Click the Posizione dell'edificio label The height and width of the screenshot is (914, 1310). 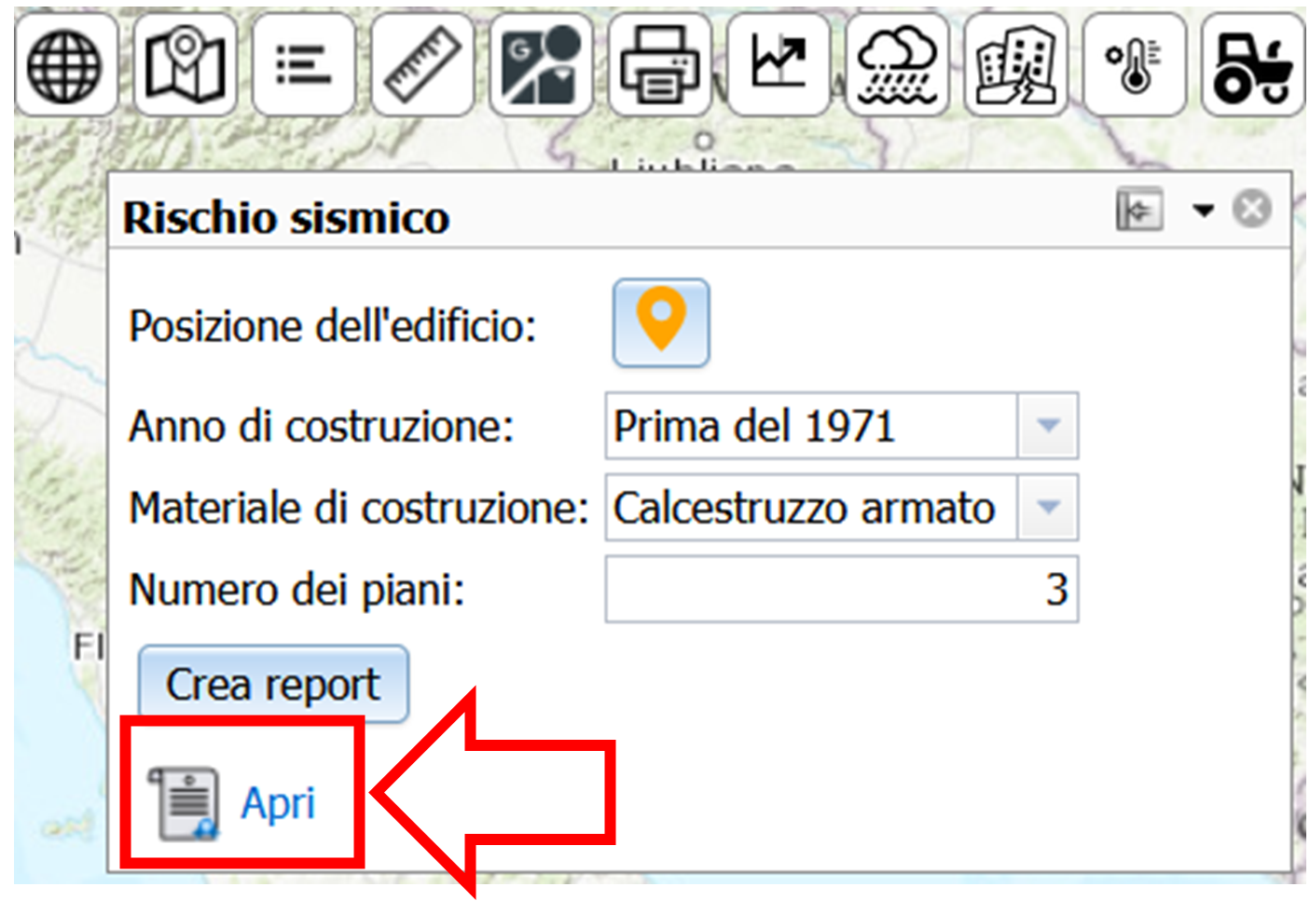[x=333, y=326]
